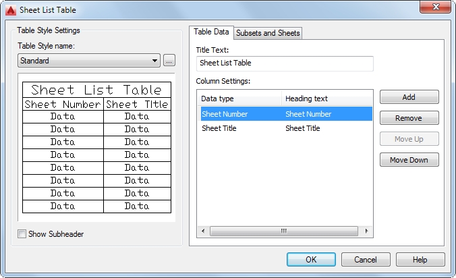Click the table style preview thumbnail

[x=96, y=147]
